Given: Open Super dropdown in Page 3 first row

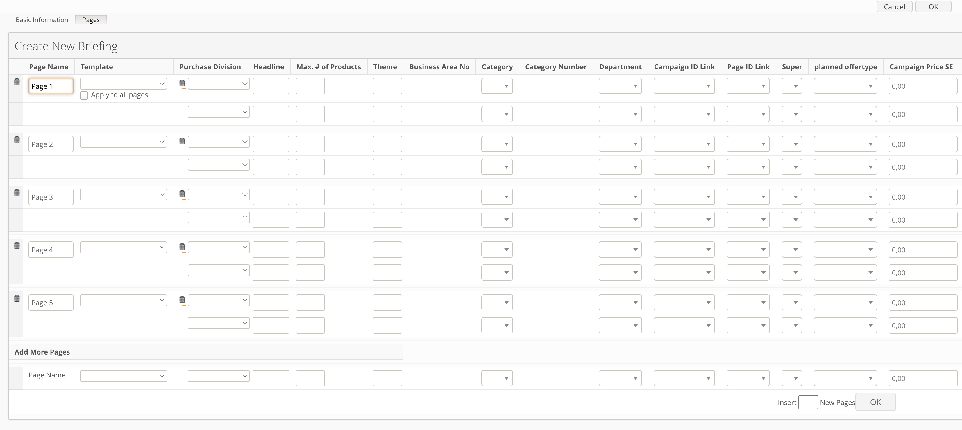Looking at the screenshot, I should tap(792, 197).
